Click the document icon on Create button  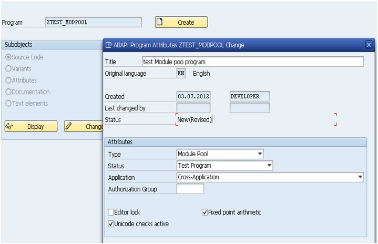159,22
